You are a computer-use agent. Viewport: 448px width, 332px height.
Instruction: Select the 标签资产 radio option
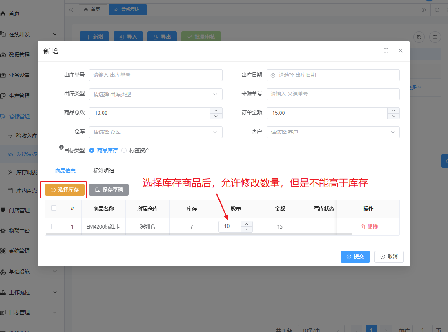[x=124, y=150]
